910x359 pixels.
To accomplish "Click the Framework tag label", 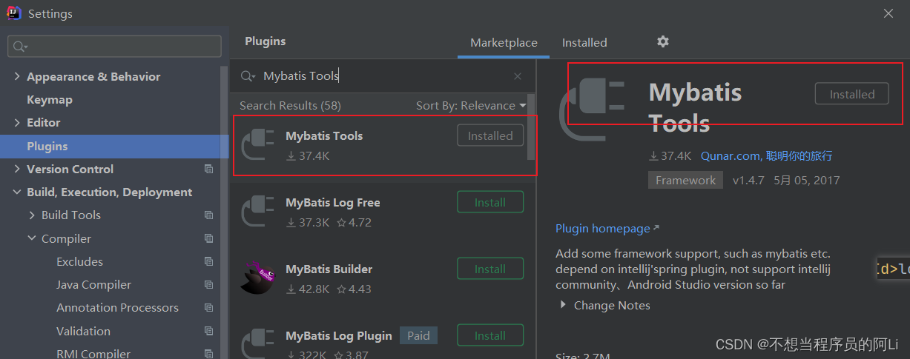I will pos(685,180).
